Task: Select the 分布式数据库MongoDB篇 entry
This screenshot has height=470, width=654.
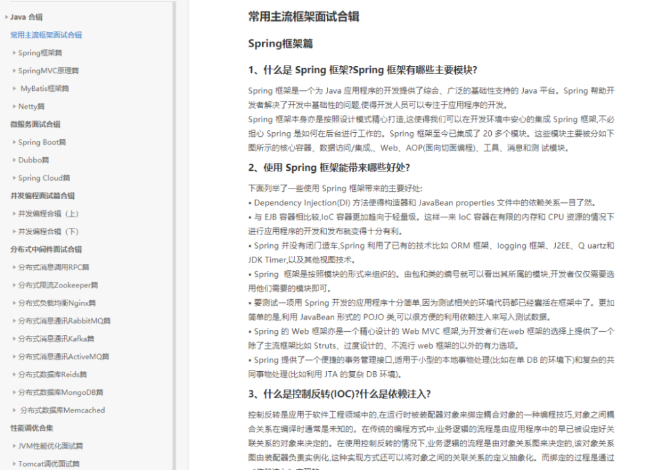Action: [60, 392]
